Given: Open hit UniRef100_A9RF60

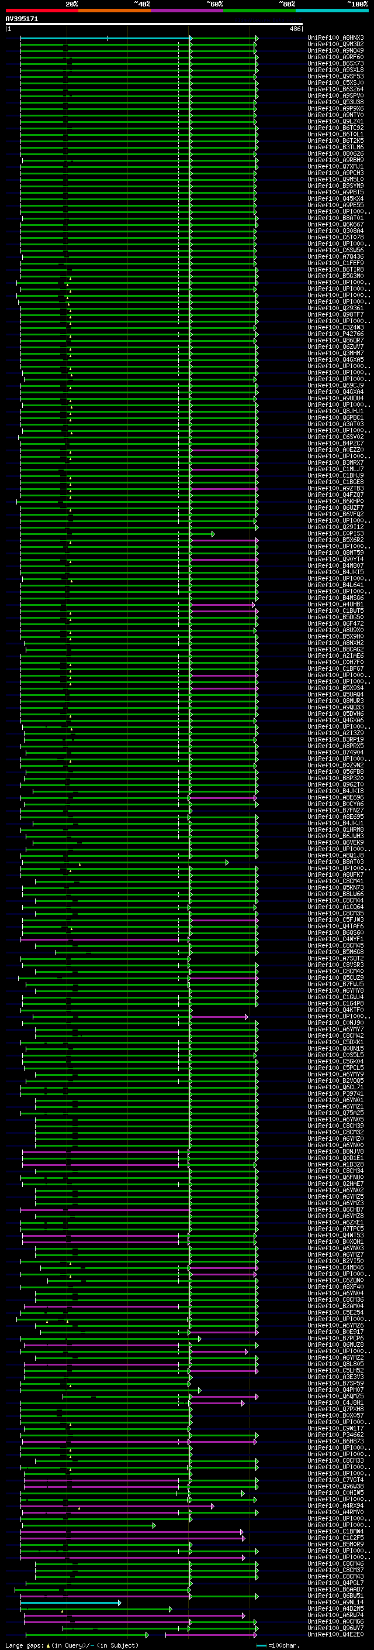Looking at the screenshot, I should pos(335,57).
